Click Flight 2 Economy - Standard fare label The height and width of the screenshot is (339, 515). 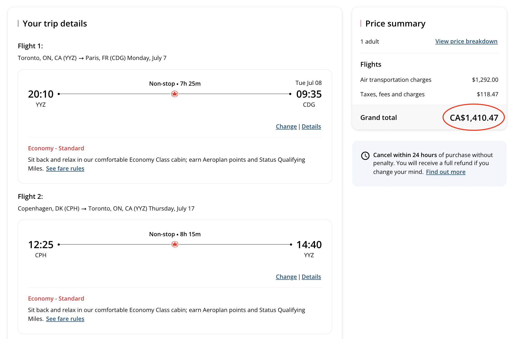(x=56, y=299)
